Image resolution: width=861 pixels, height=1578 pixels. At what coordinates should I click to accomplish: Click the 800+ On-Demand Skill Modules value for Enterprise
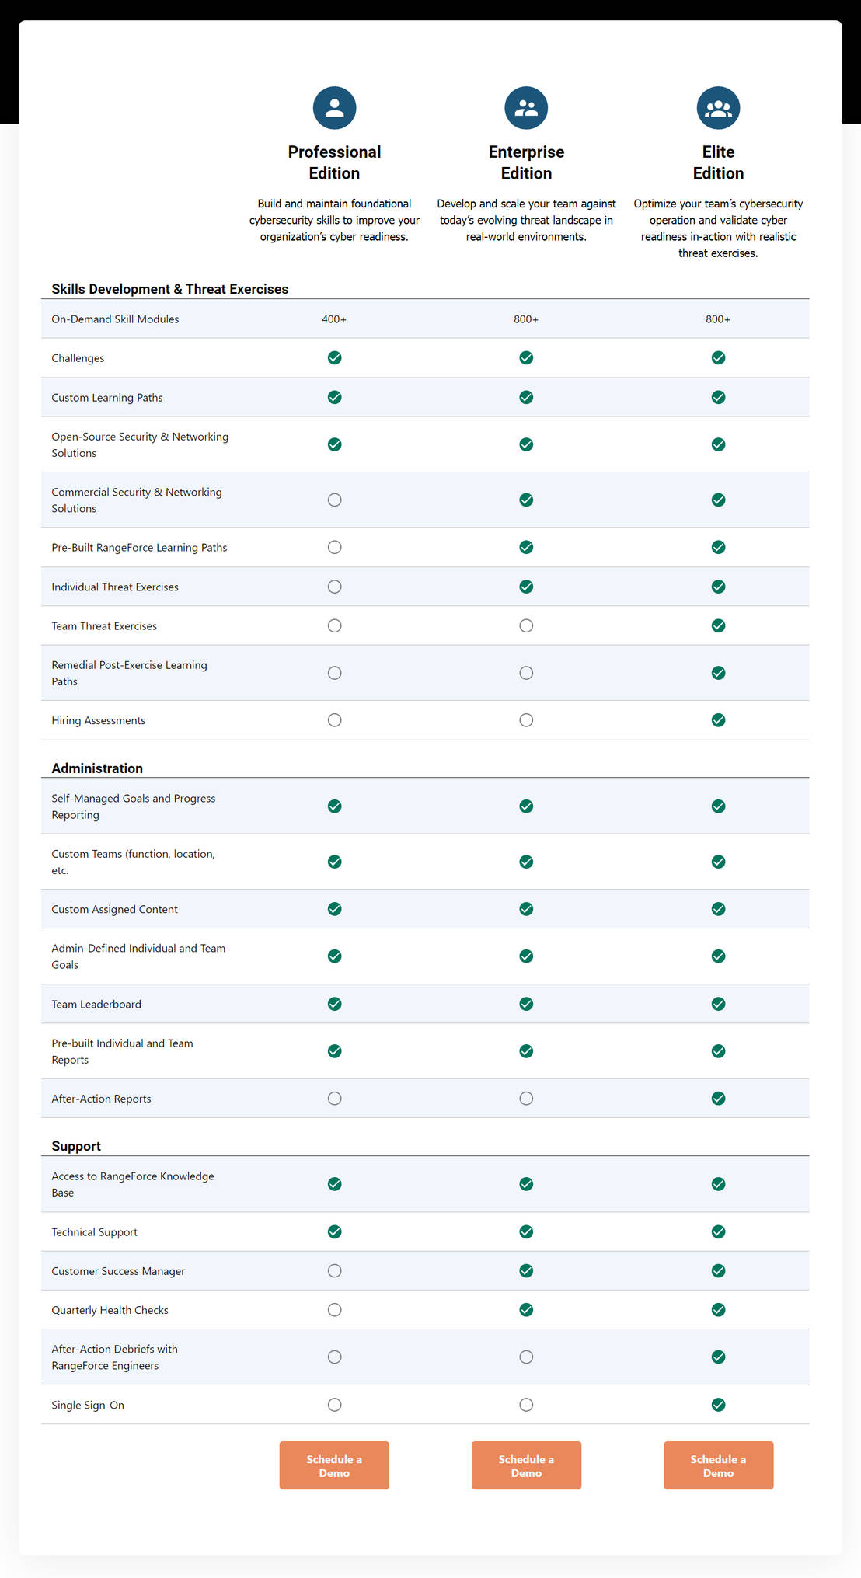click(526, 319)
